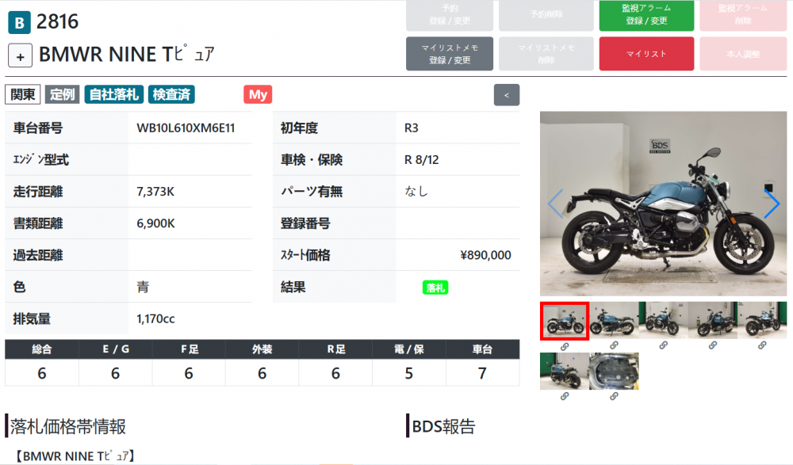Click E / G score column header
The image size is (793, 465).
pos(115,349)
